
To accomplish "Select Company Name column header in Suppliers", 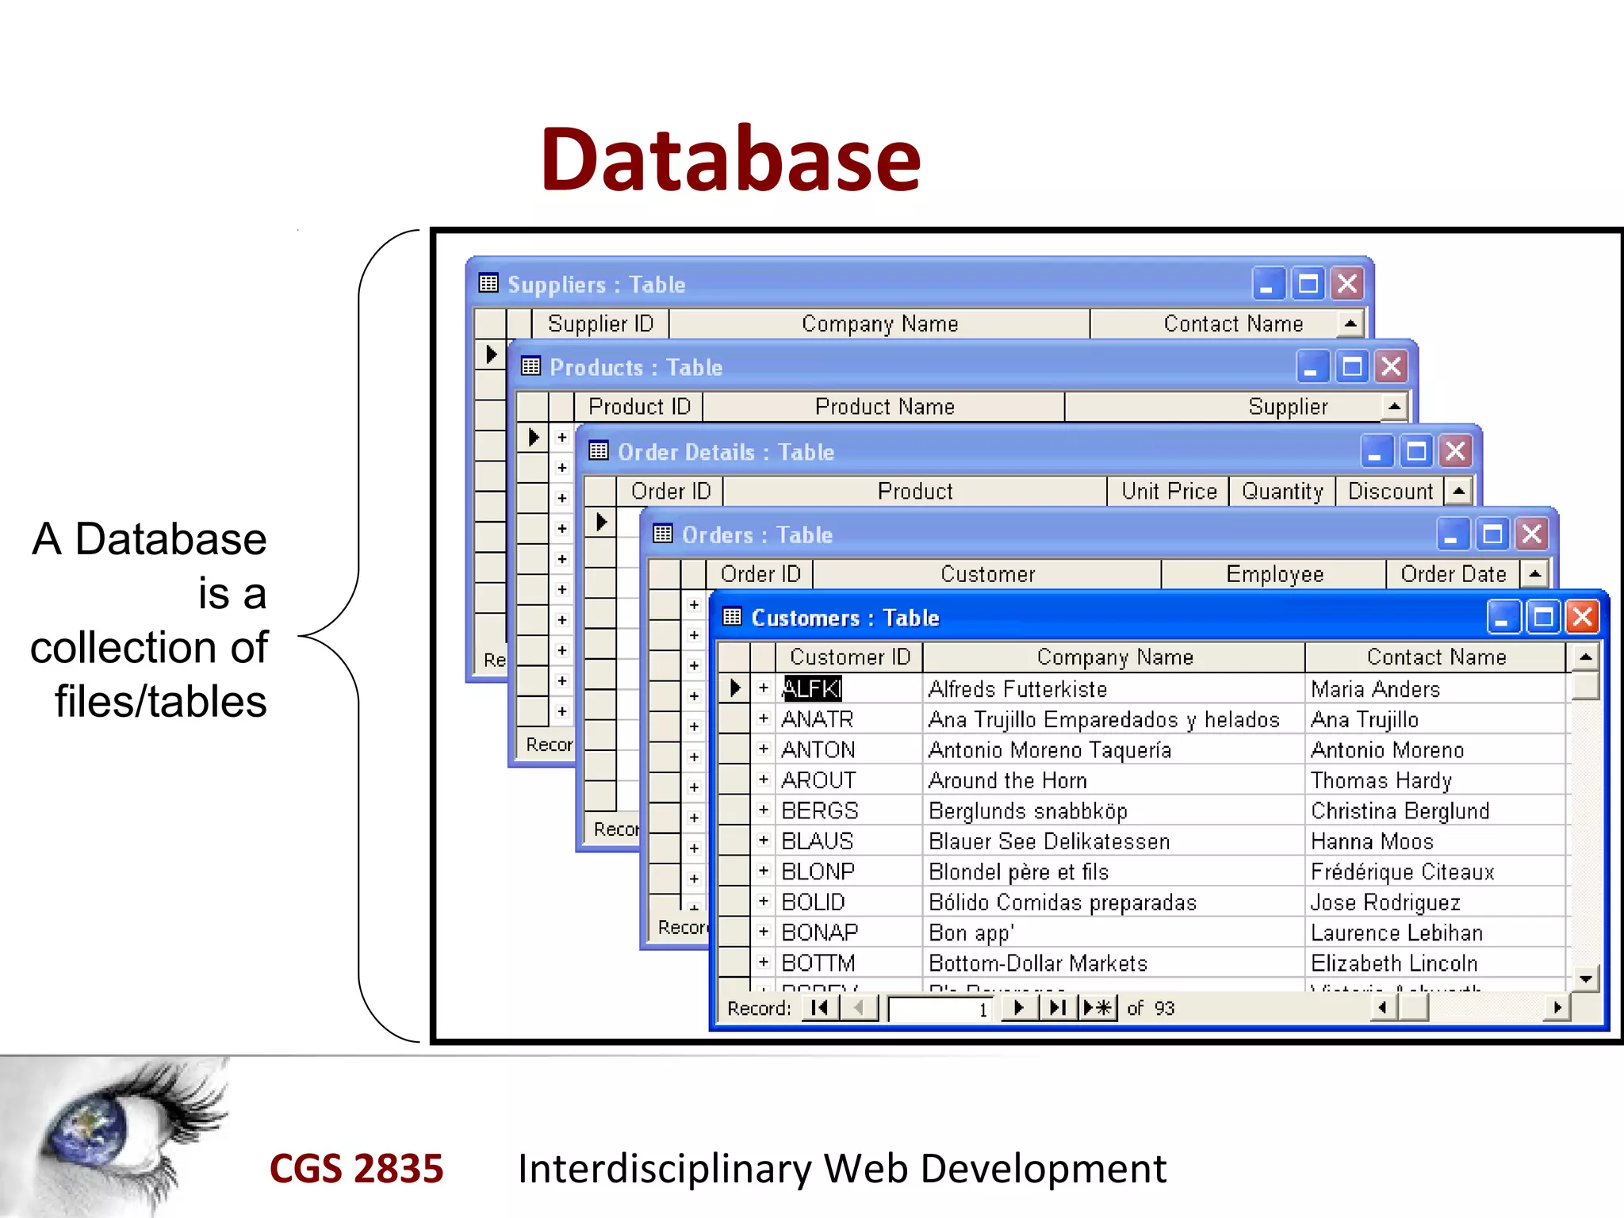I will pyautogui.click(x=879, y=324).
